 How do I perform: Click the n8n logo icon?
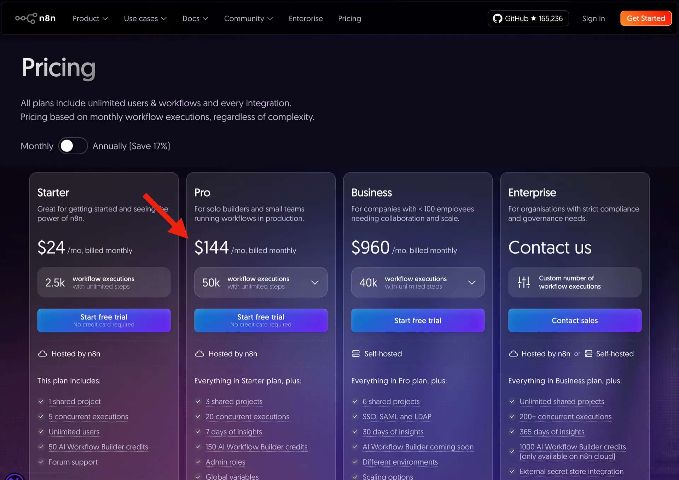tap(26, 18)
